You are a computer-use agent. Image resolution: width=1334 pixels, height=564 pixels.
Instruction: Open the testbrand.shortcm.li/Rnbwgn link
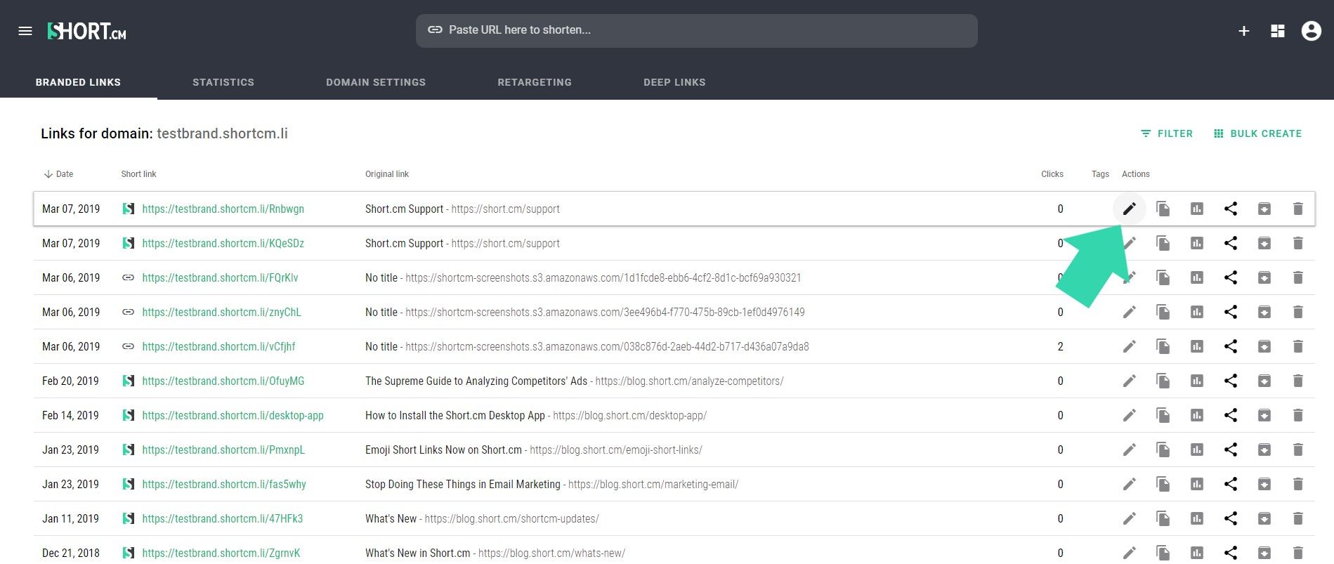click(x=223, y=209)
